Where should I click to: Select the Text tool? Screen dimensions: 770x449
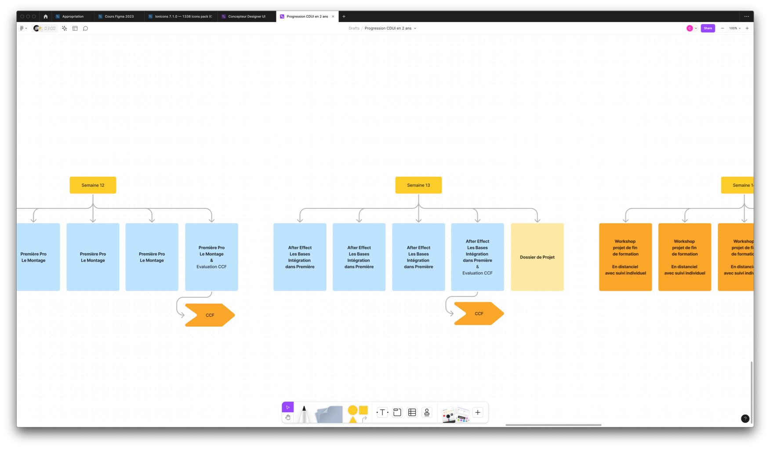pyautogui.click(x=382, y=412)
